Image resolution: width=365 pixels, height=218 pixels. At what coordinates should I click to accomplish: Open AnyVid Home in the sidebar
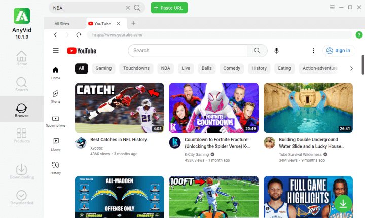pos(22,58)
